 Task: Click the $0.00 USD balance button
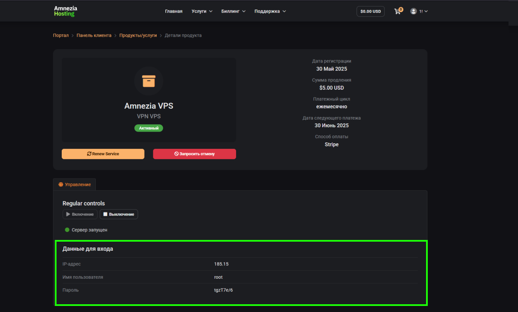coord(370,12)
